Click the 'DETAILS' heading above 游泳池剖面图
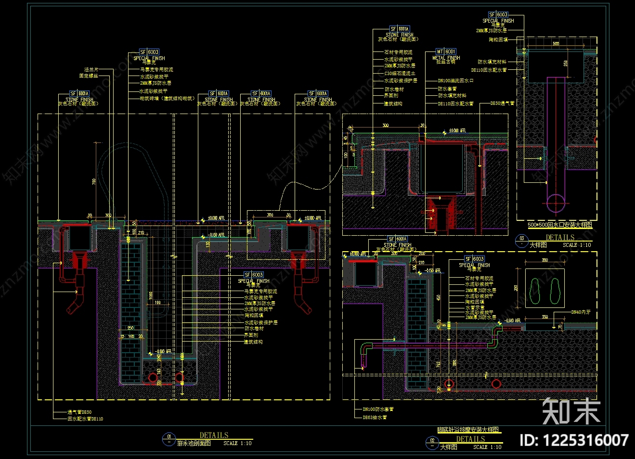Image resolution: width=635 pixels, height=459 pixels. point(214,435)
